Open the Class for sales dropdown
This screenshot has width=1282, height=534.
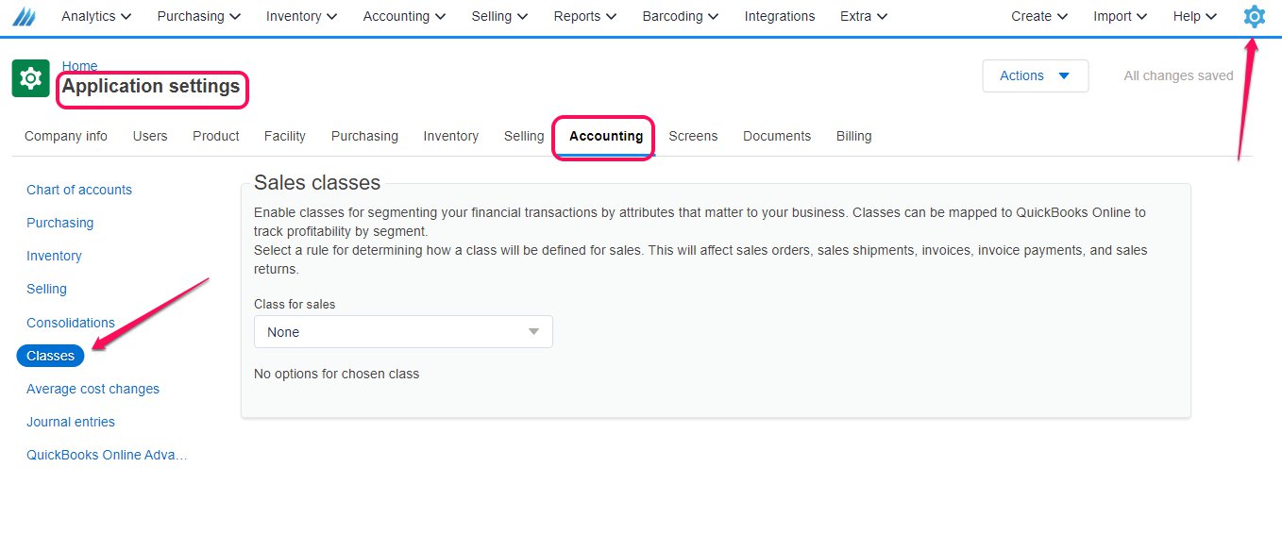click(x=403, y=332)
